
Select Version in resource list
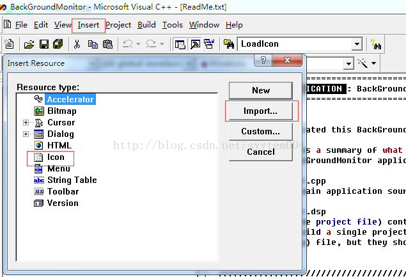point(63,203)
